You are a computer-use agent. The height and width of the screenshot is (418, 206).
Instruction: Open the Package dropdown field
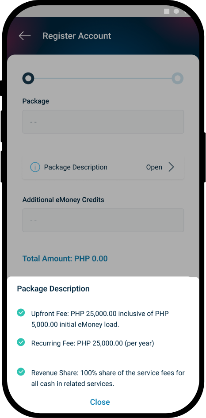103,122
